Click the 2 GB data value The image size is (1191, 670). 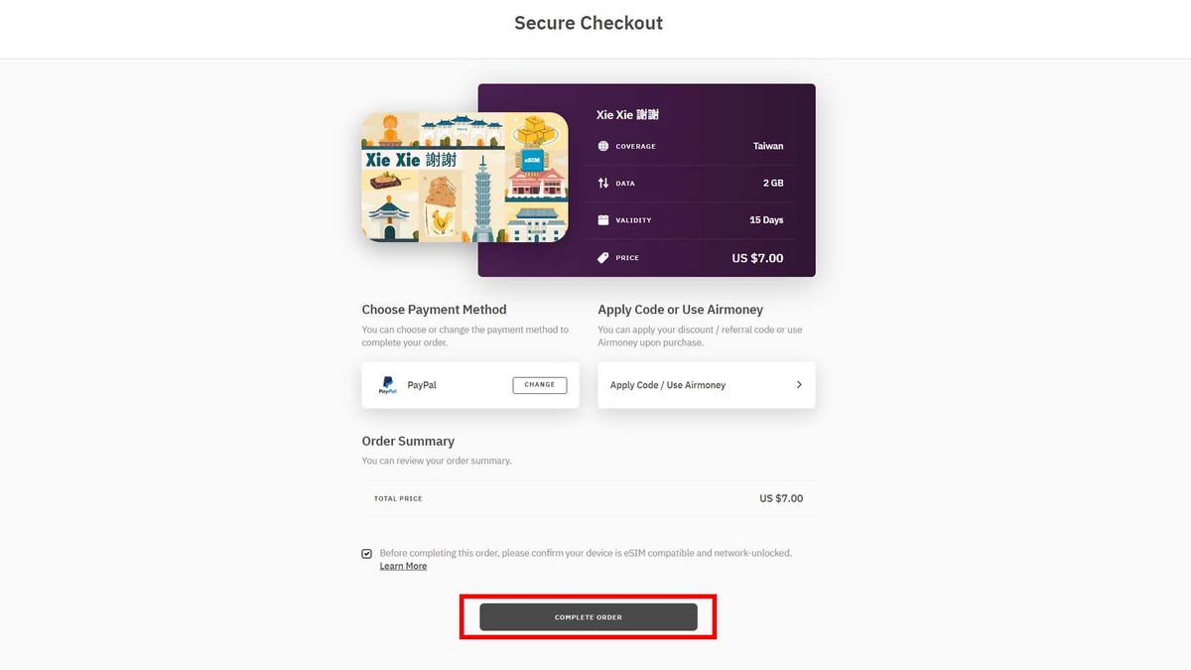point(773,183)
